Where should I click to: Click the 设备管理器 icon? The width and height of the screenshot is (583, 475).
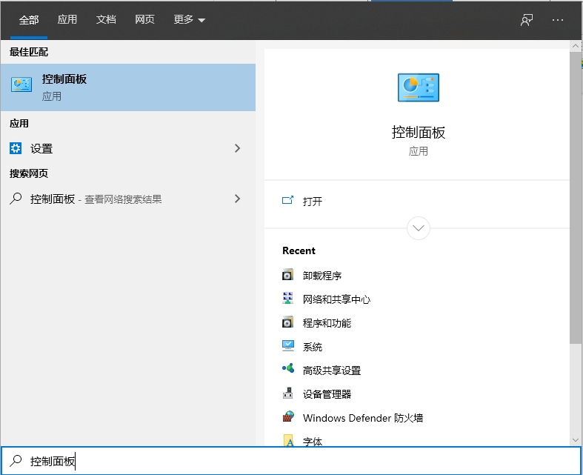pos(288,394)
